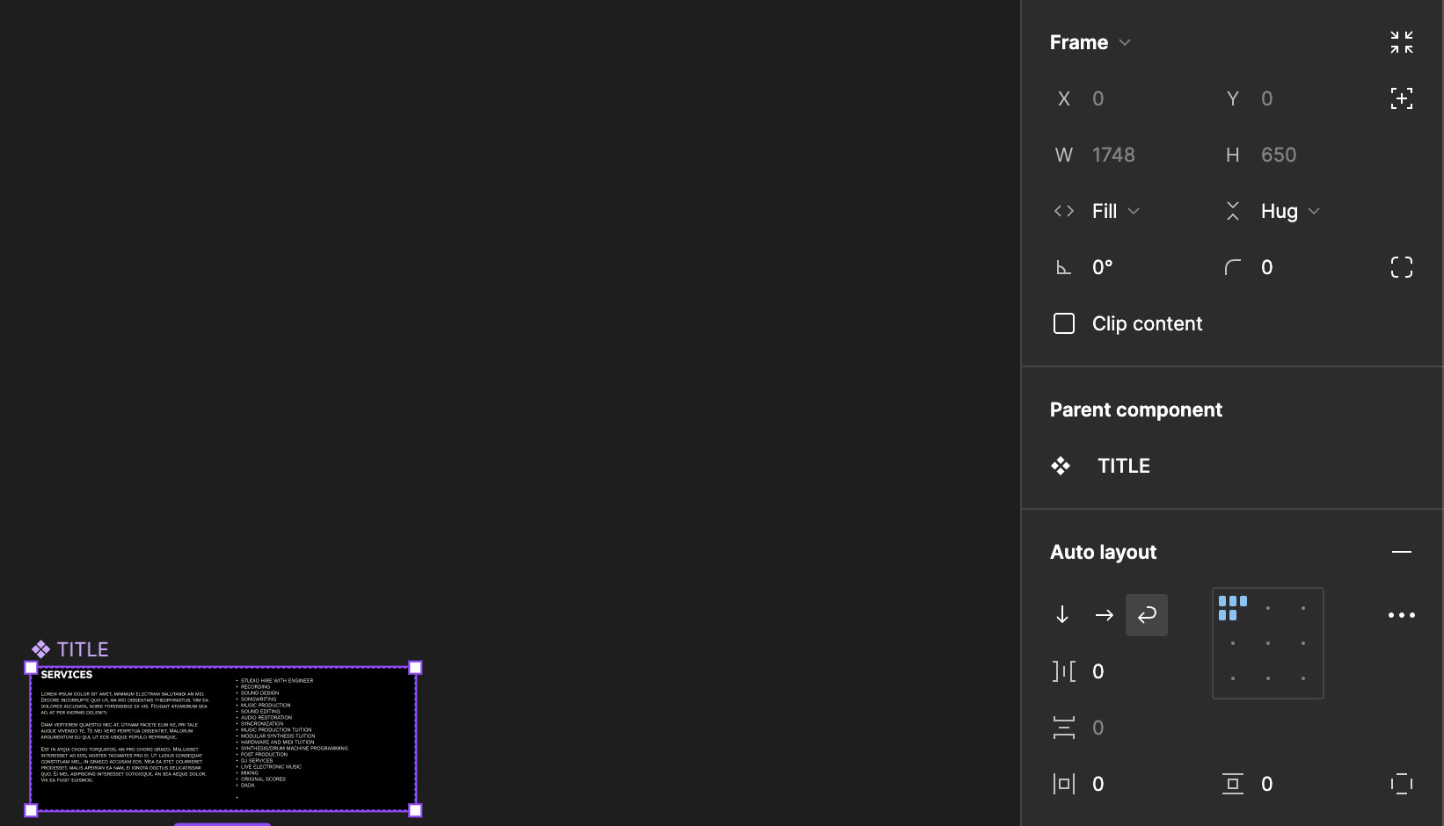Click the Auto layout section heading
Viewport: 1444px width, 826px height.
[1104, 552]
